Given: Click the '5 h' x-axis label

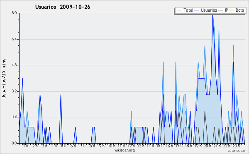Looking at the screenshot, I should 63,146.
